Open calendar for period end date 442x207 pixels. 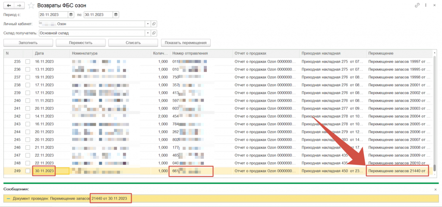click(115, 15)
